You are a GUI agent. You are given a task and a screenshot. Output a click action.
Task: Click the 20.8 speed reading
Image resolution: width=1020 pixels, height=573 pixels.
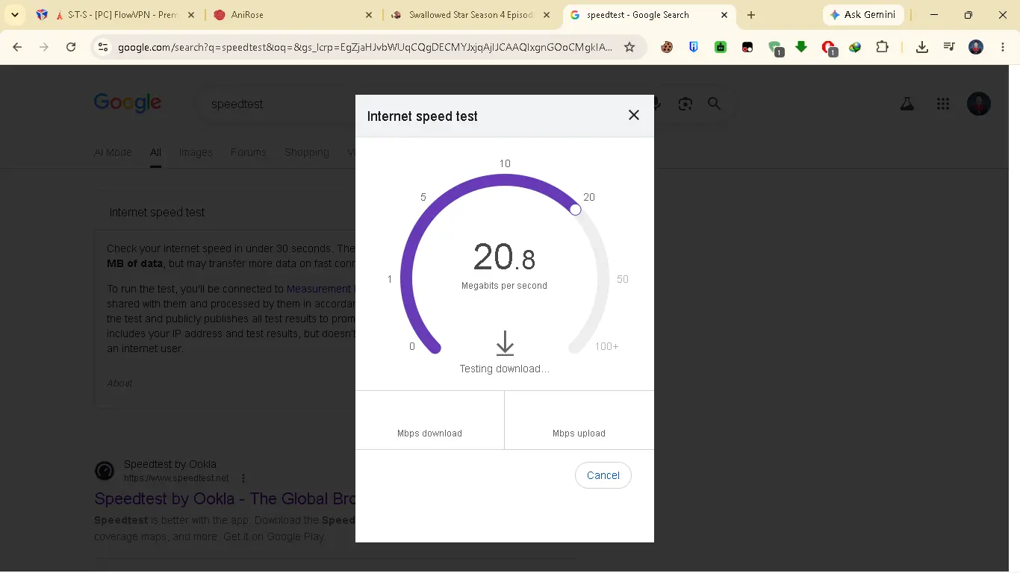pyautogui.click(x=505, y=257)
